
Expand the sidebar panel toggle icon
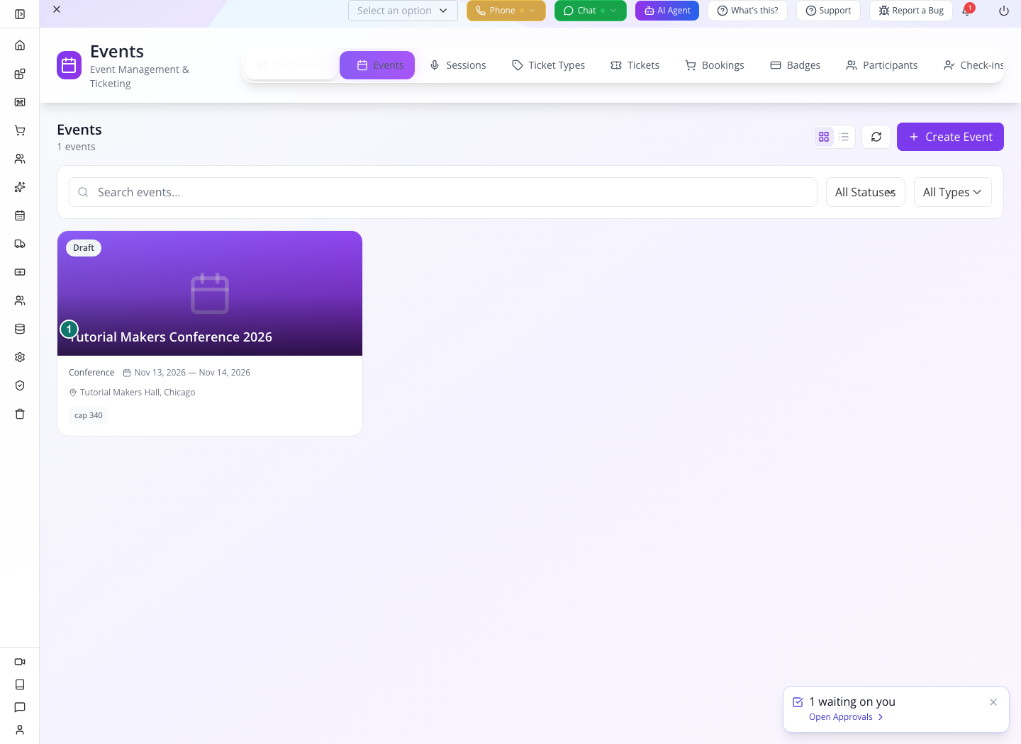[20, 14]
